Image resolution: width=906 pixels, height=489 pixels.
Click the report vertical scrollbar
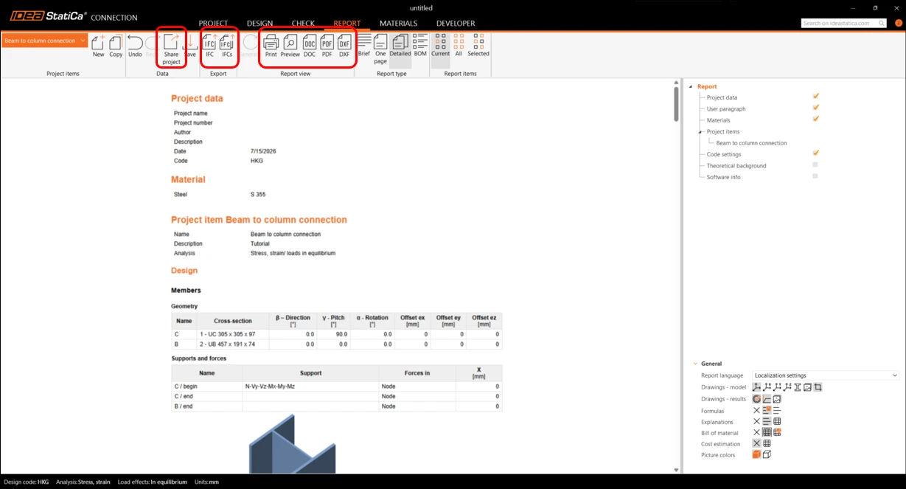[676, 104]
